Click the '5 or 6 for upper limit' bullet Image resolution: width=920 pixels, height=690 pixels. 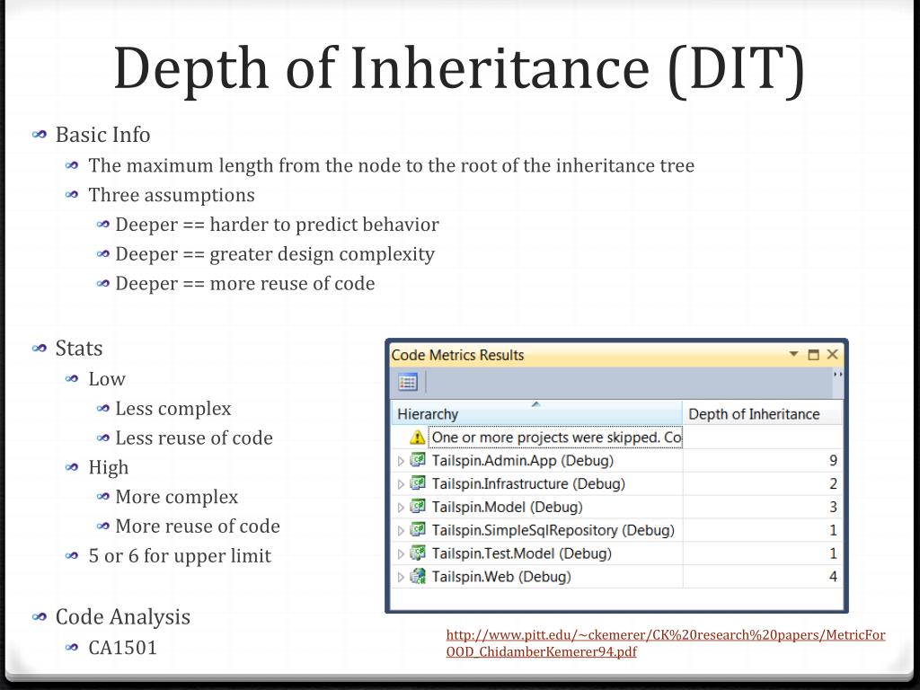coord(180,555)
